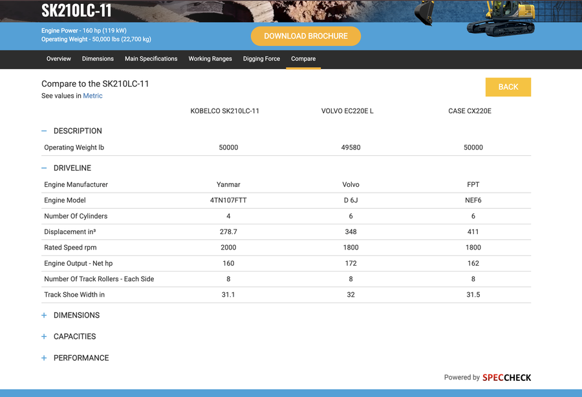Switch values to Metric
Viewport: 582px width, 397px height.
(92, 96)
